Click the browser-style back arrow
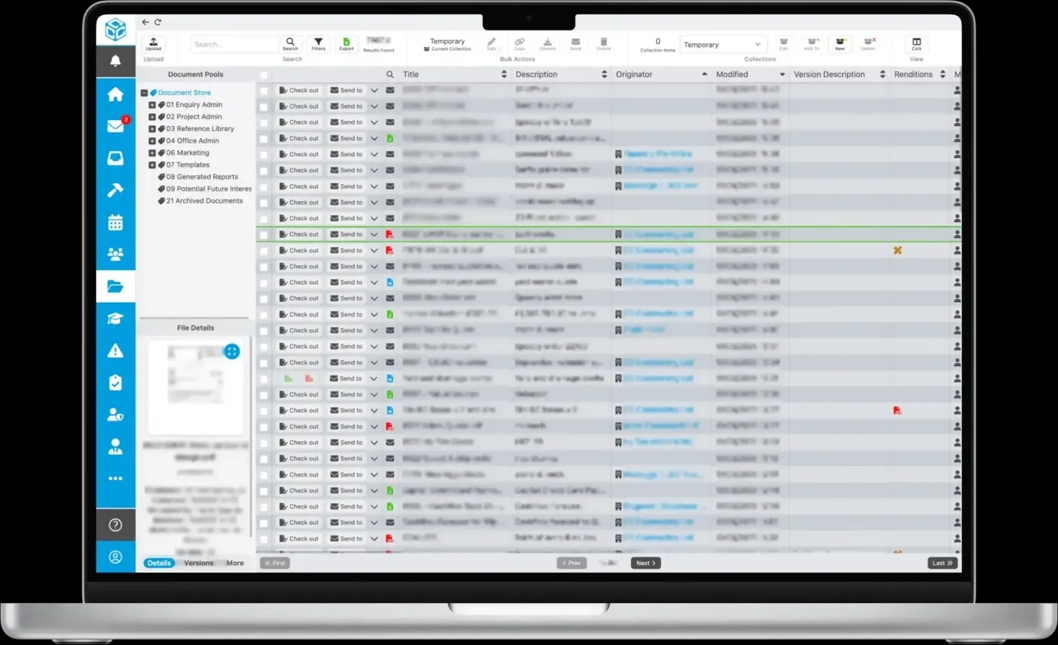1058x645 pixels. [x=146, y=23]
